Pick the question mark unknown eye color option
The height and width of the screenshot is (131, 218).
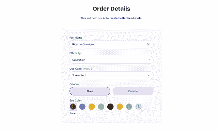pyautogui.click(x=138, y=107)
